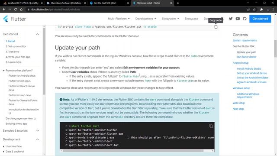The image size is (277, 156).
Task: Jump to Run flutter doctor
Action: click(247, 57)
